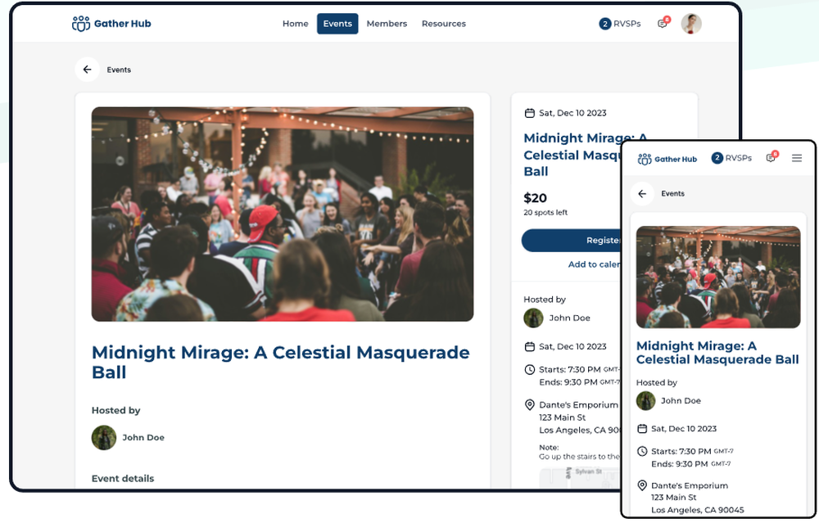Open the mobile hamburger menu
819x523 pixels.
pyautogui.click(x=796, y=158)
